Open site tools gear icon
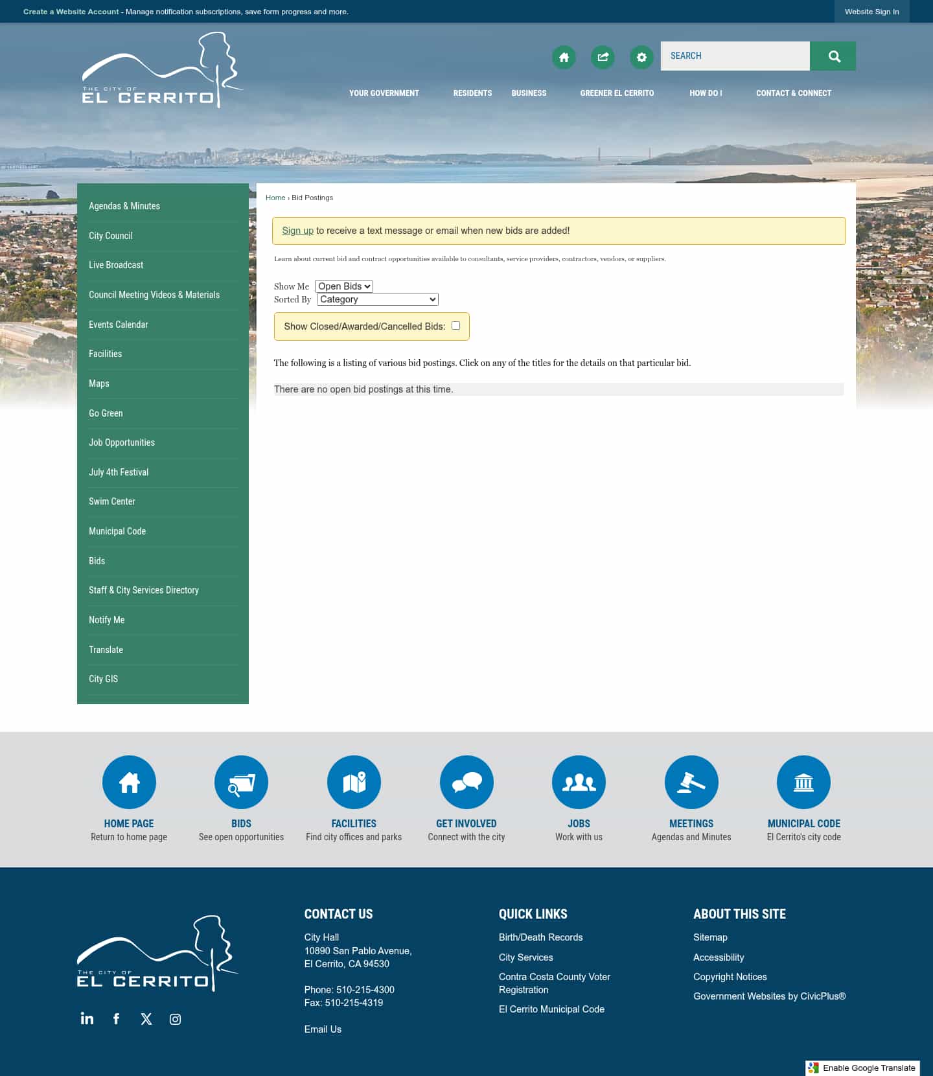Viewport: 933px width, 1076px height. click(x=641, y=57)
